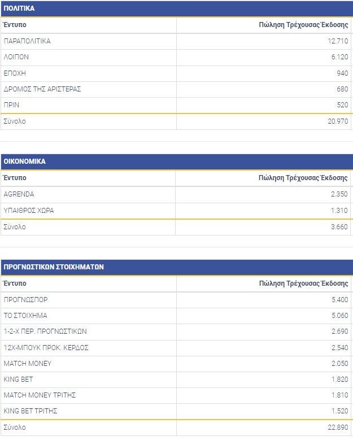Screen dimensions: 353x445
Task: Click the 3.660 total value
Action: [339, 227]
